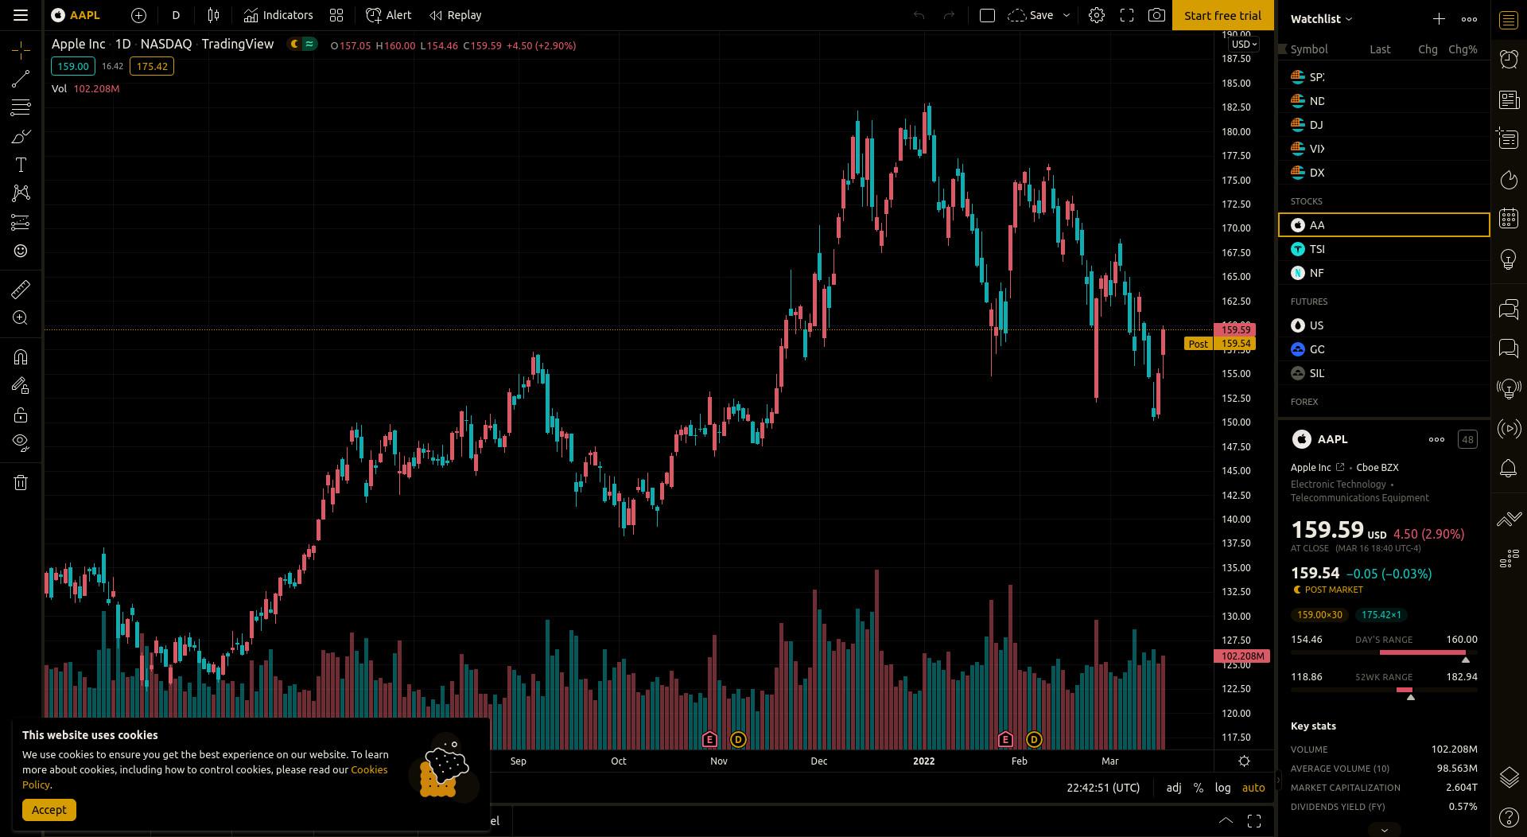Select the crosshair cursor tool
This screenshot has width=1527, height=837.
coord(21,50)
